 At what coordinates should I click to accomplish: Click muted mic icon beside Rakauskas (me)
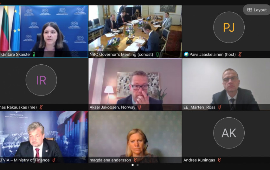41,107
